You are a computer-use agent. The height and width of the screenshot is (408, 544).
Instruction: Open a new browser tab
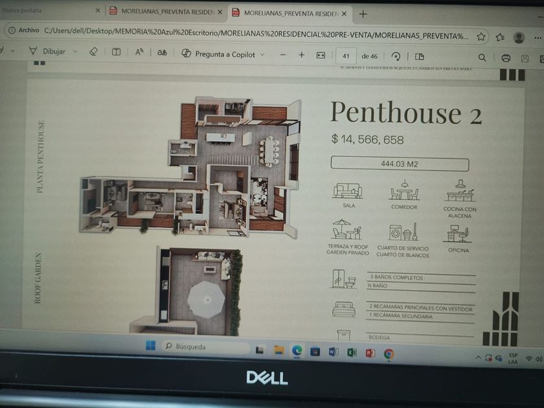[363, 14]
